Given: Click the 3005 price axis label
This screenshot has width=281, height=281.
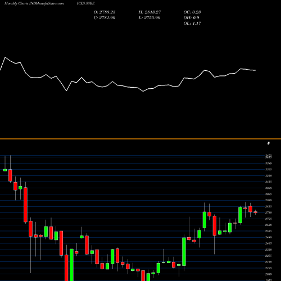Looking at the screenshot, I should [269, 194].
